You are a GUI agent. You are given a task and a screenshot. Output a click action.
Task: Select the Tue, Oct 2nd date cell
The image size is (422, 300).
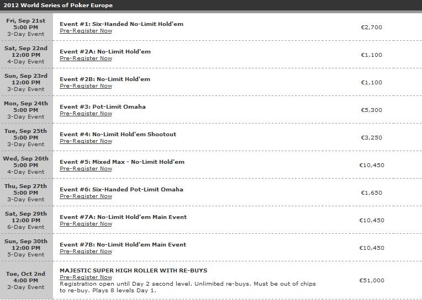point(26,280)
